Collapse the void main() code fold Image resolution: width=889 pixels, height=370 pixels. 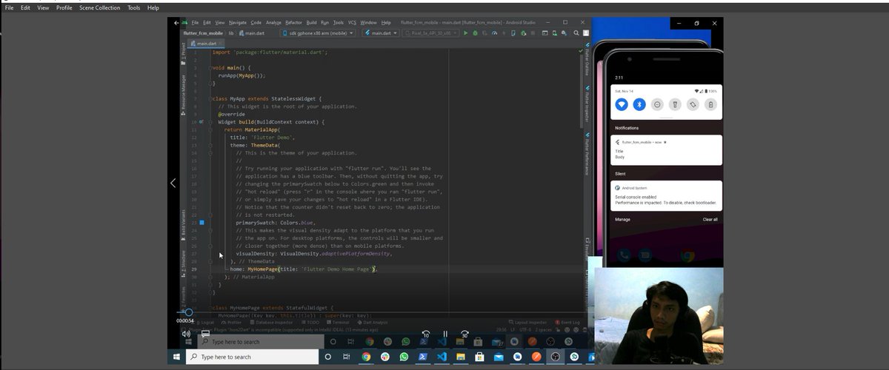point(211,67)
